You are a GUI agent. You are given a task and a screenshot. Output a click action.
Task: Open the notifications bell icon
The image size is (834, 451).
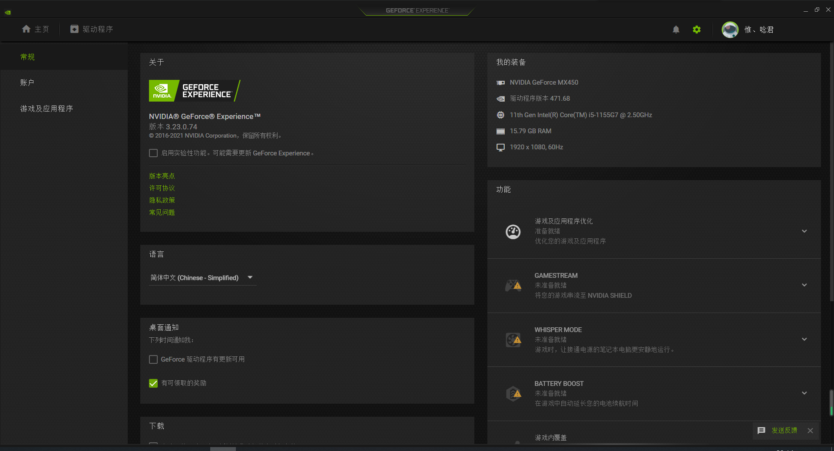(x=676, y=30)
